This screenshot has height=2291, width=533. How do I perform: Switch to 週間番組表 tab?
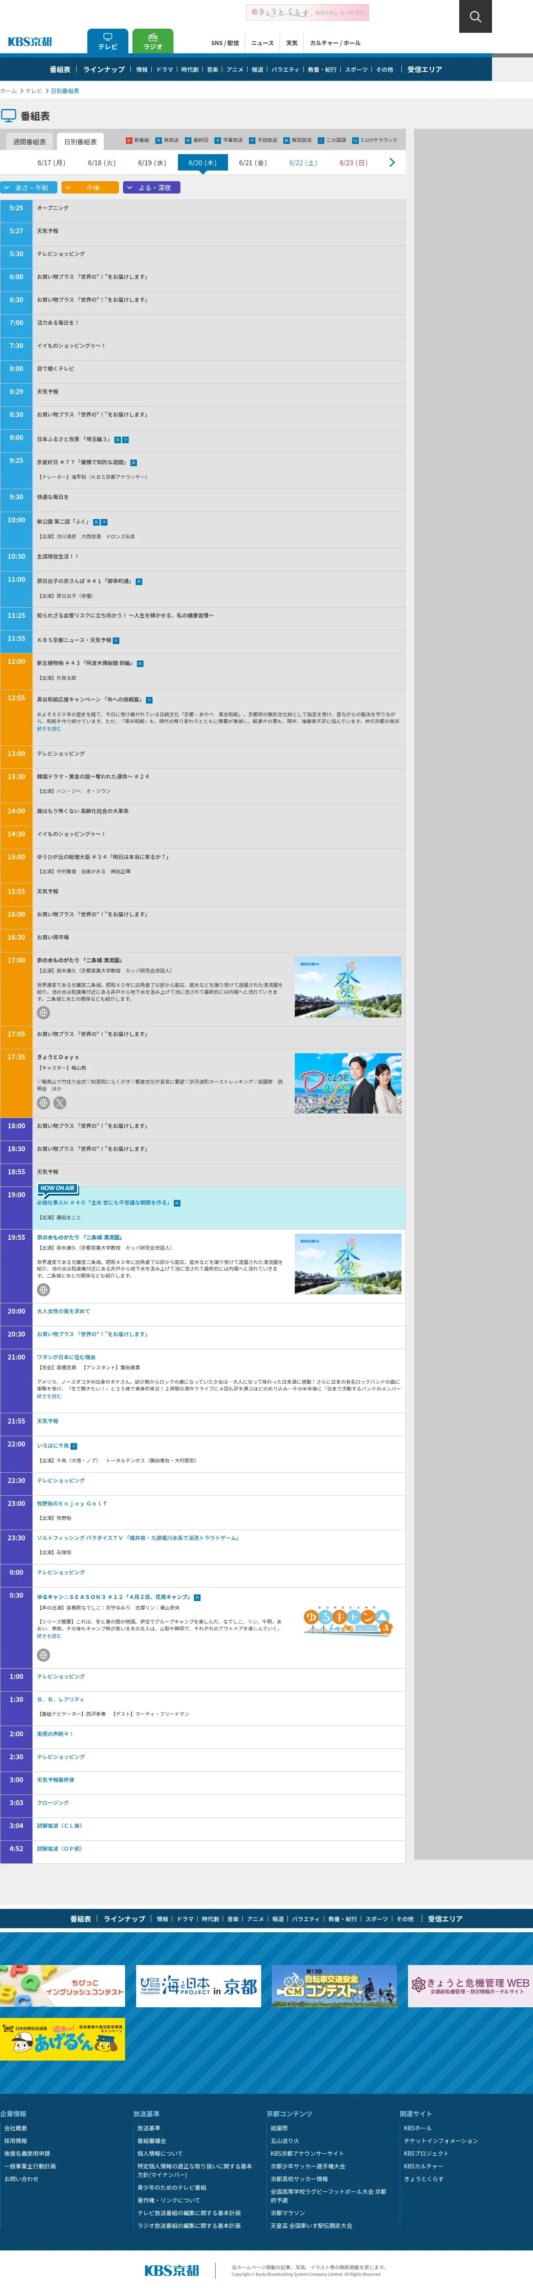[x=30, y=141]
